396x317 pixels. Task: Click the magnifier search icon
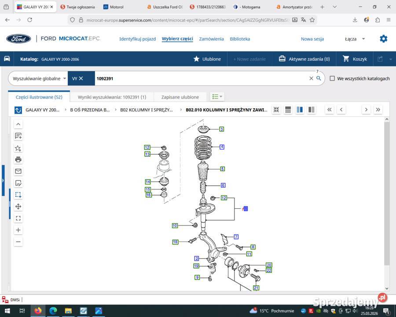pos(319,78)
